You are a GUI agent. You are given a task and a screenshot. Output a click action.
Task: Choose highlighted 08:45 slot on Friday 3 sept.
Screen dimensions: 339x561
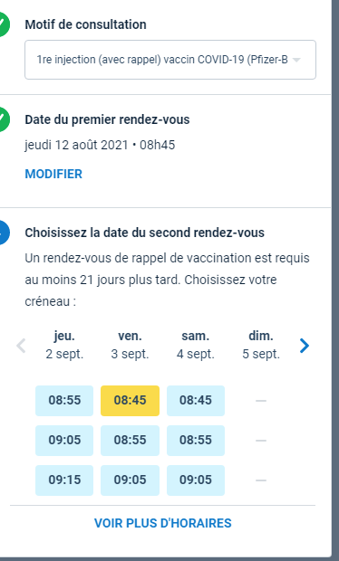[131, 400]
